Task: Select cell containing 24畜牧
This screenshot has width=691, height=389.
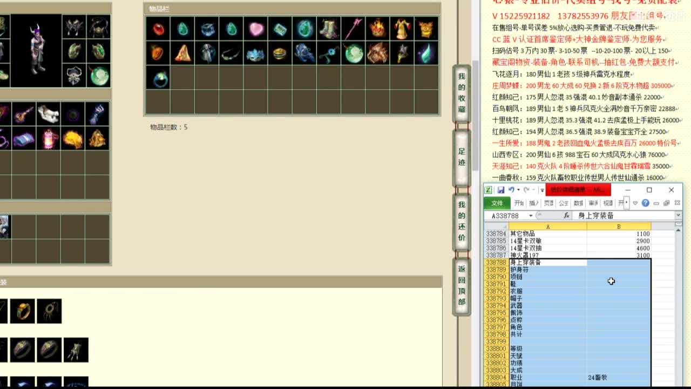Action: pyautogui.click(x=619, y=377)
